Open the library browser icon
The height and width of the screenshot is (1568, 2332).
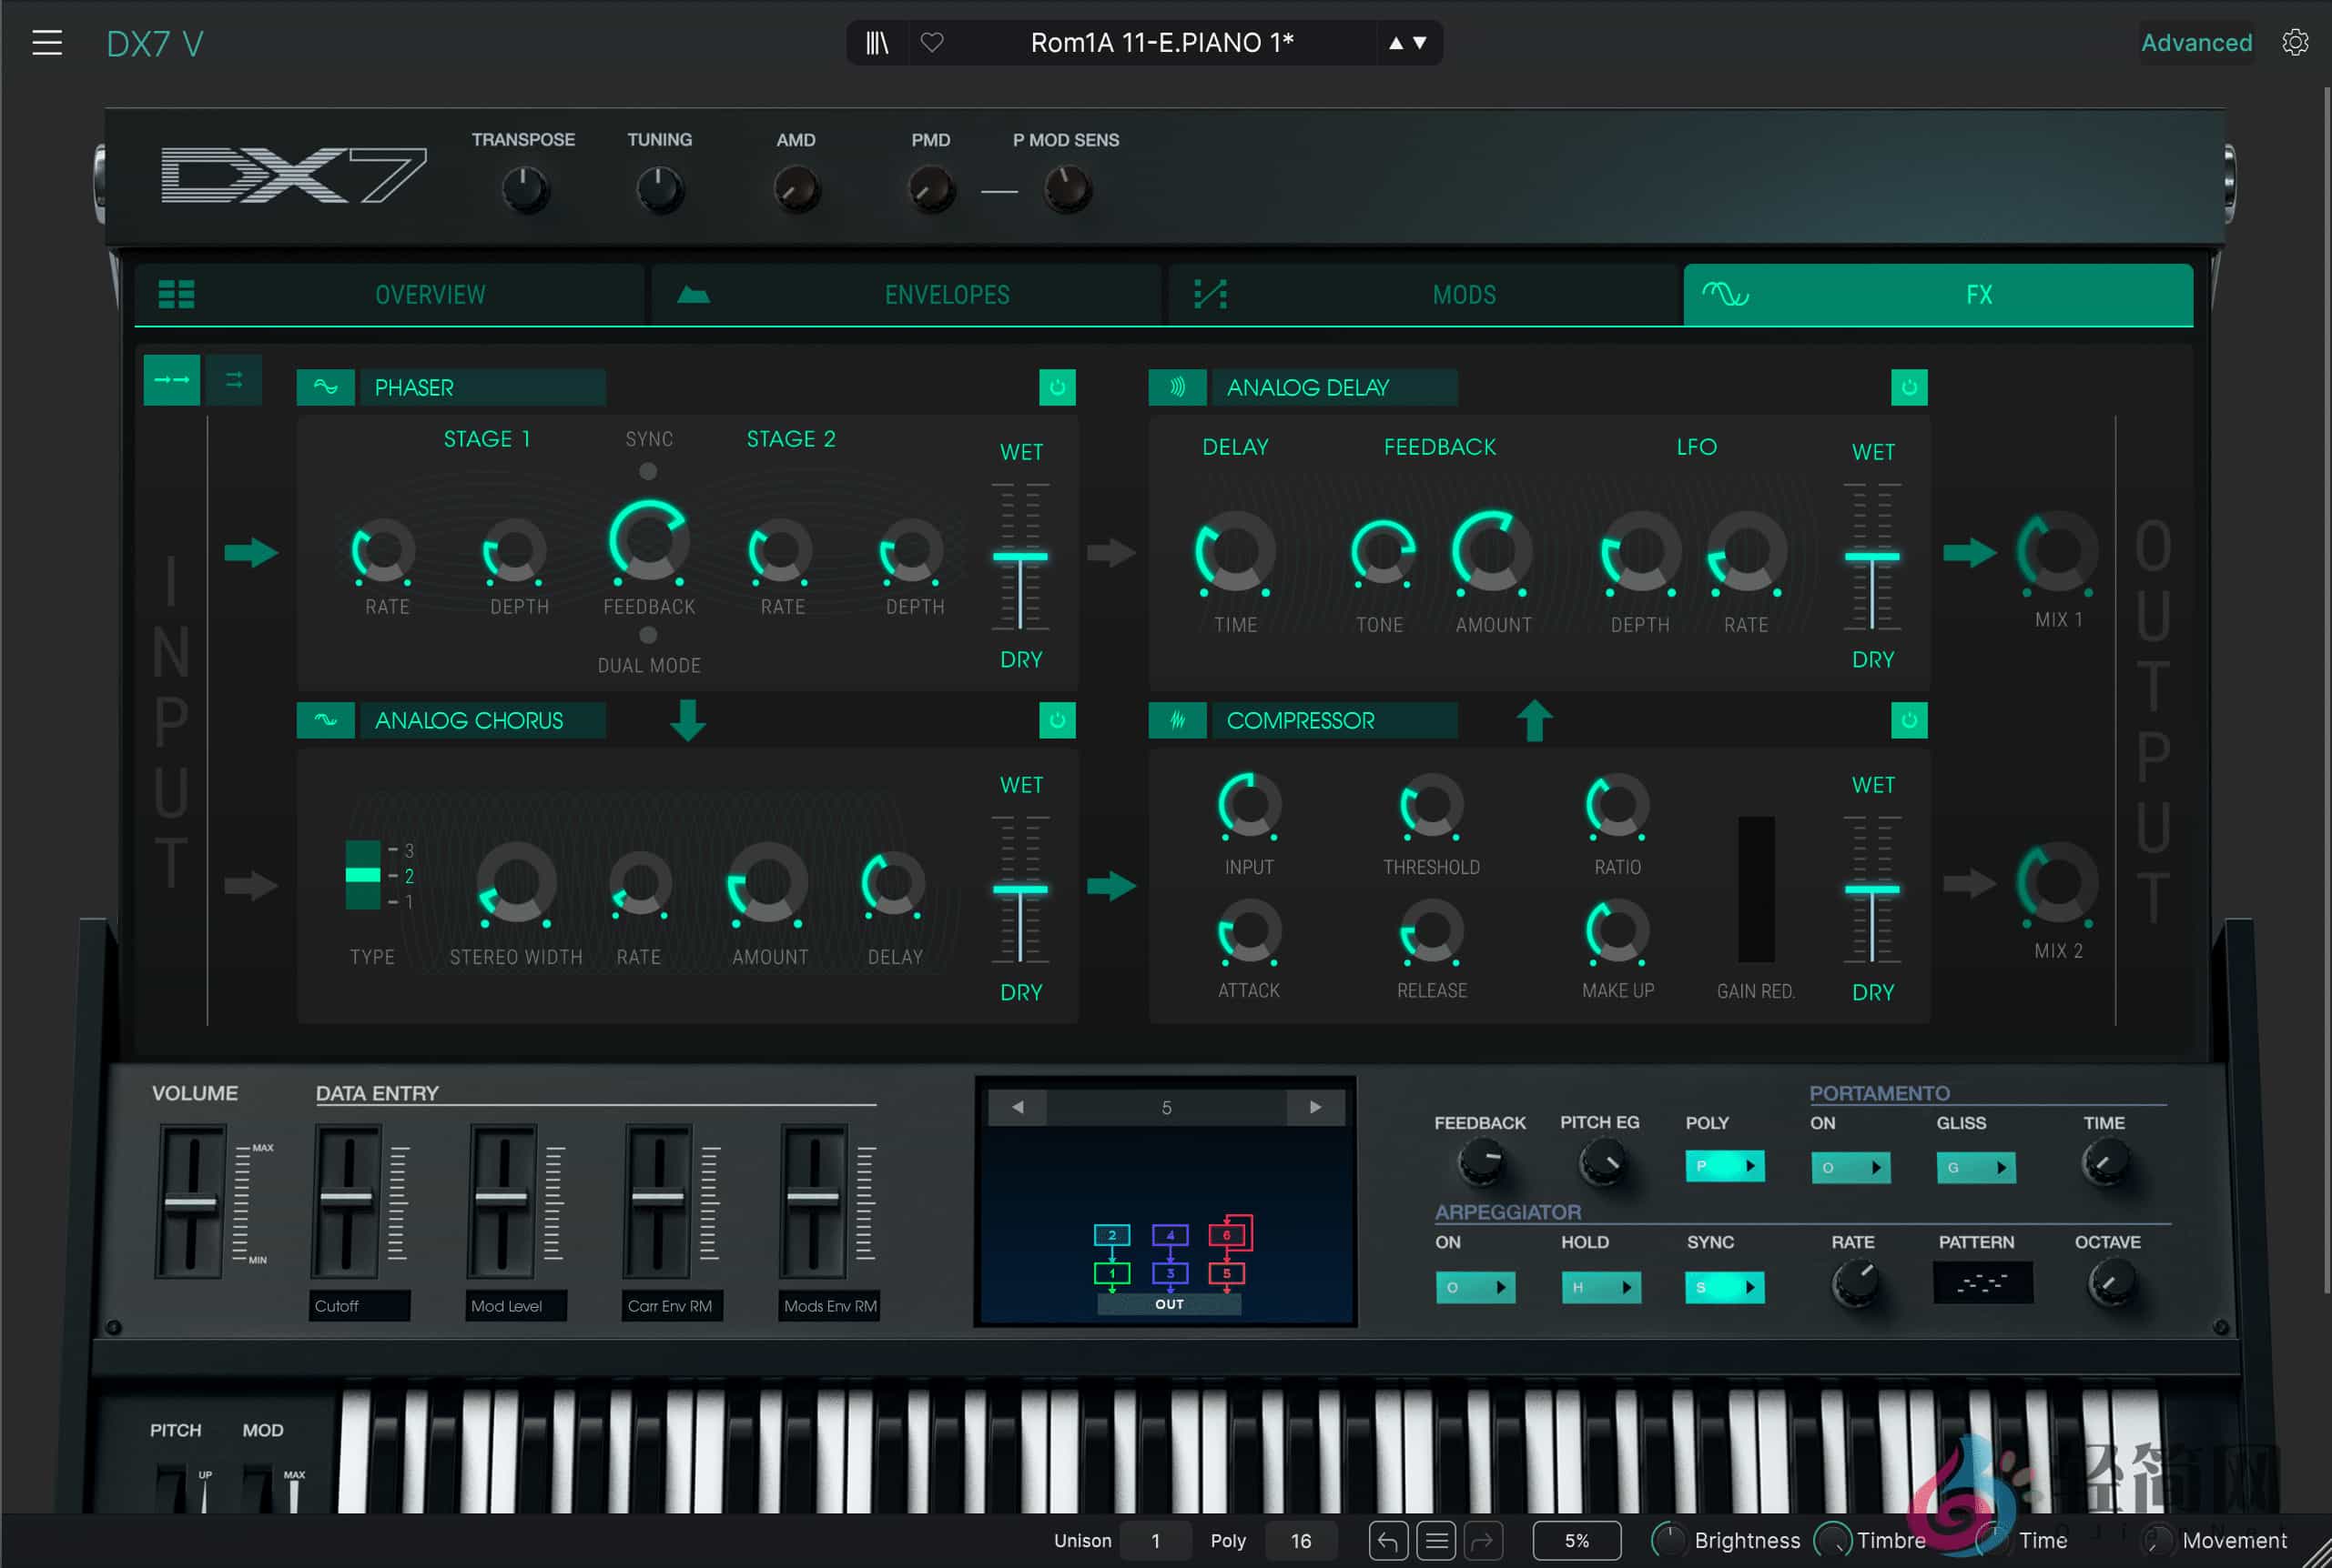(x=877, y=42)
